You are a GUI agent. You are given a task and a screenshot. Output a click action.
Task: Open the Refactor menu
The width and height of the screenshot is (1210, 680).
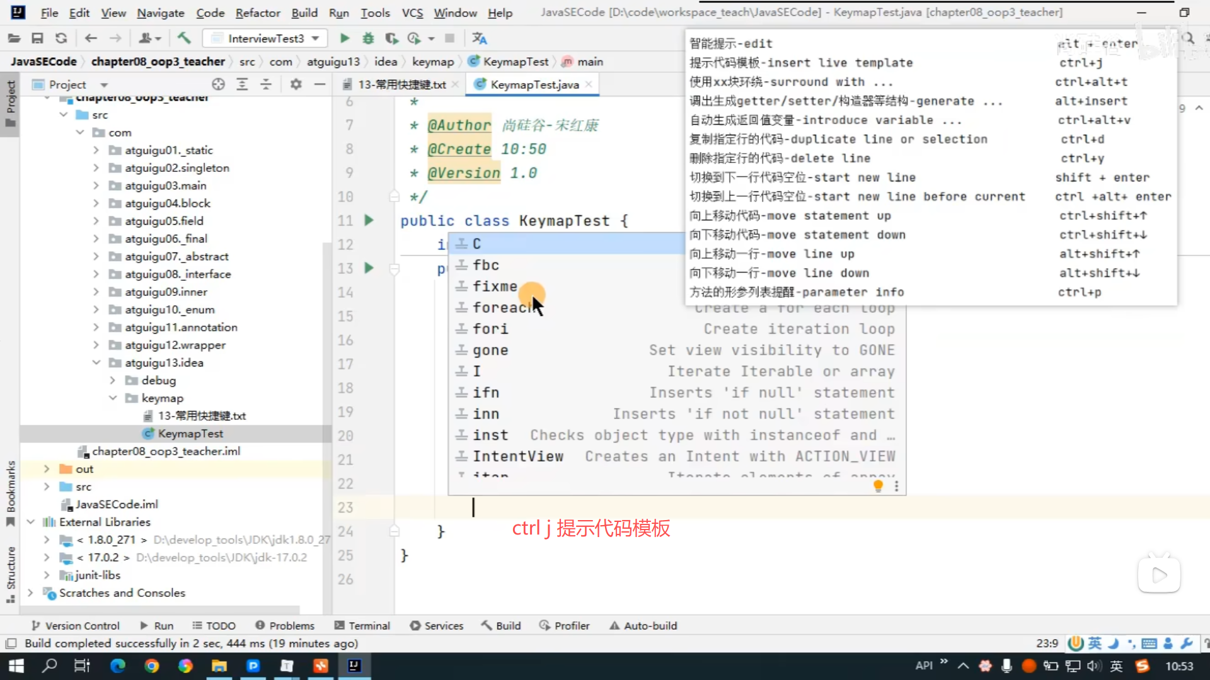pos(257,13)
